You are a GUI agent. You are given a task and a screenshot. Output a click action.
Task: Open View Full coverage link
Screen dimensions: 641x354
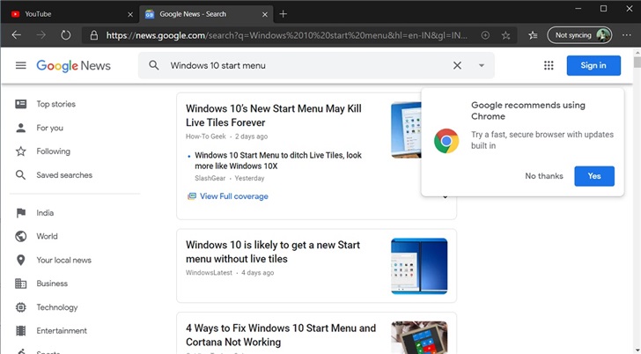click(x=233, y=196)
